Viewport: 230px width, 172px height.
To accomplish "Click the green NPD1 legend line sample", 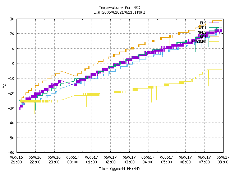I will point(214,28).
